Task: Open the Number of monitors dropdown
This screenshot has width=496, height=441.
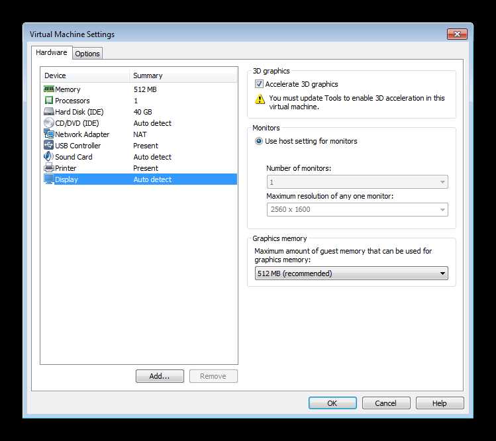Action: click(357, 182)
